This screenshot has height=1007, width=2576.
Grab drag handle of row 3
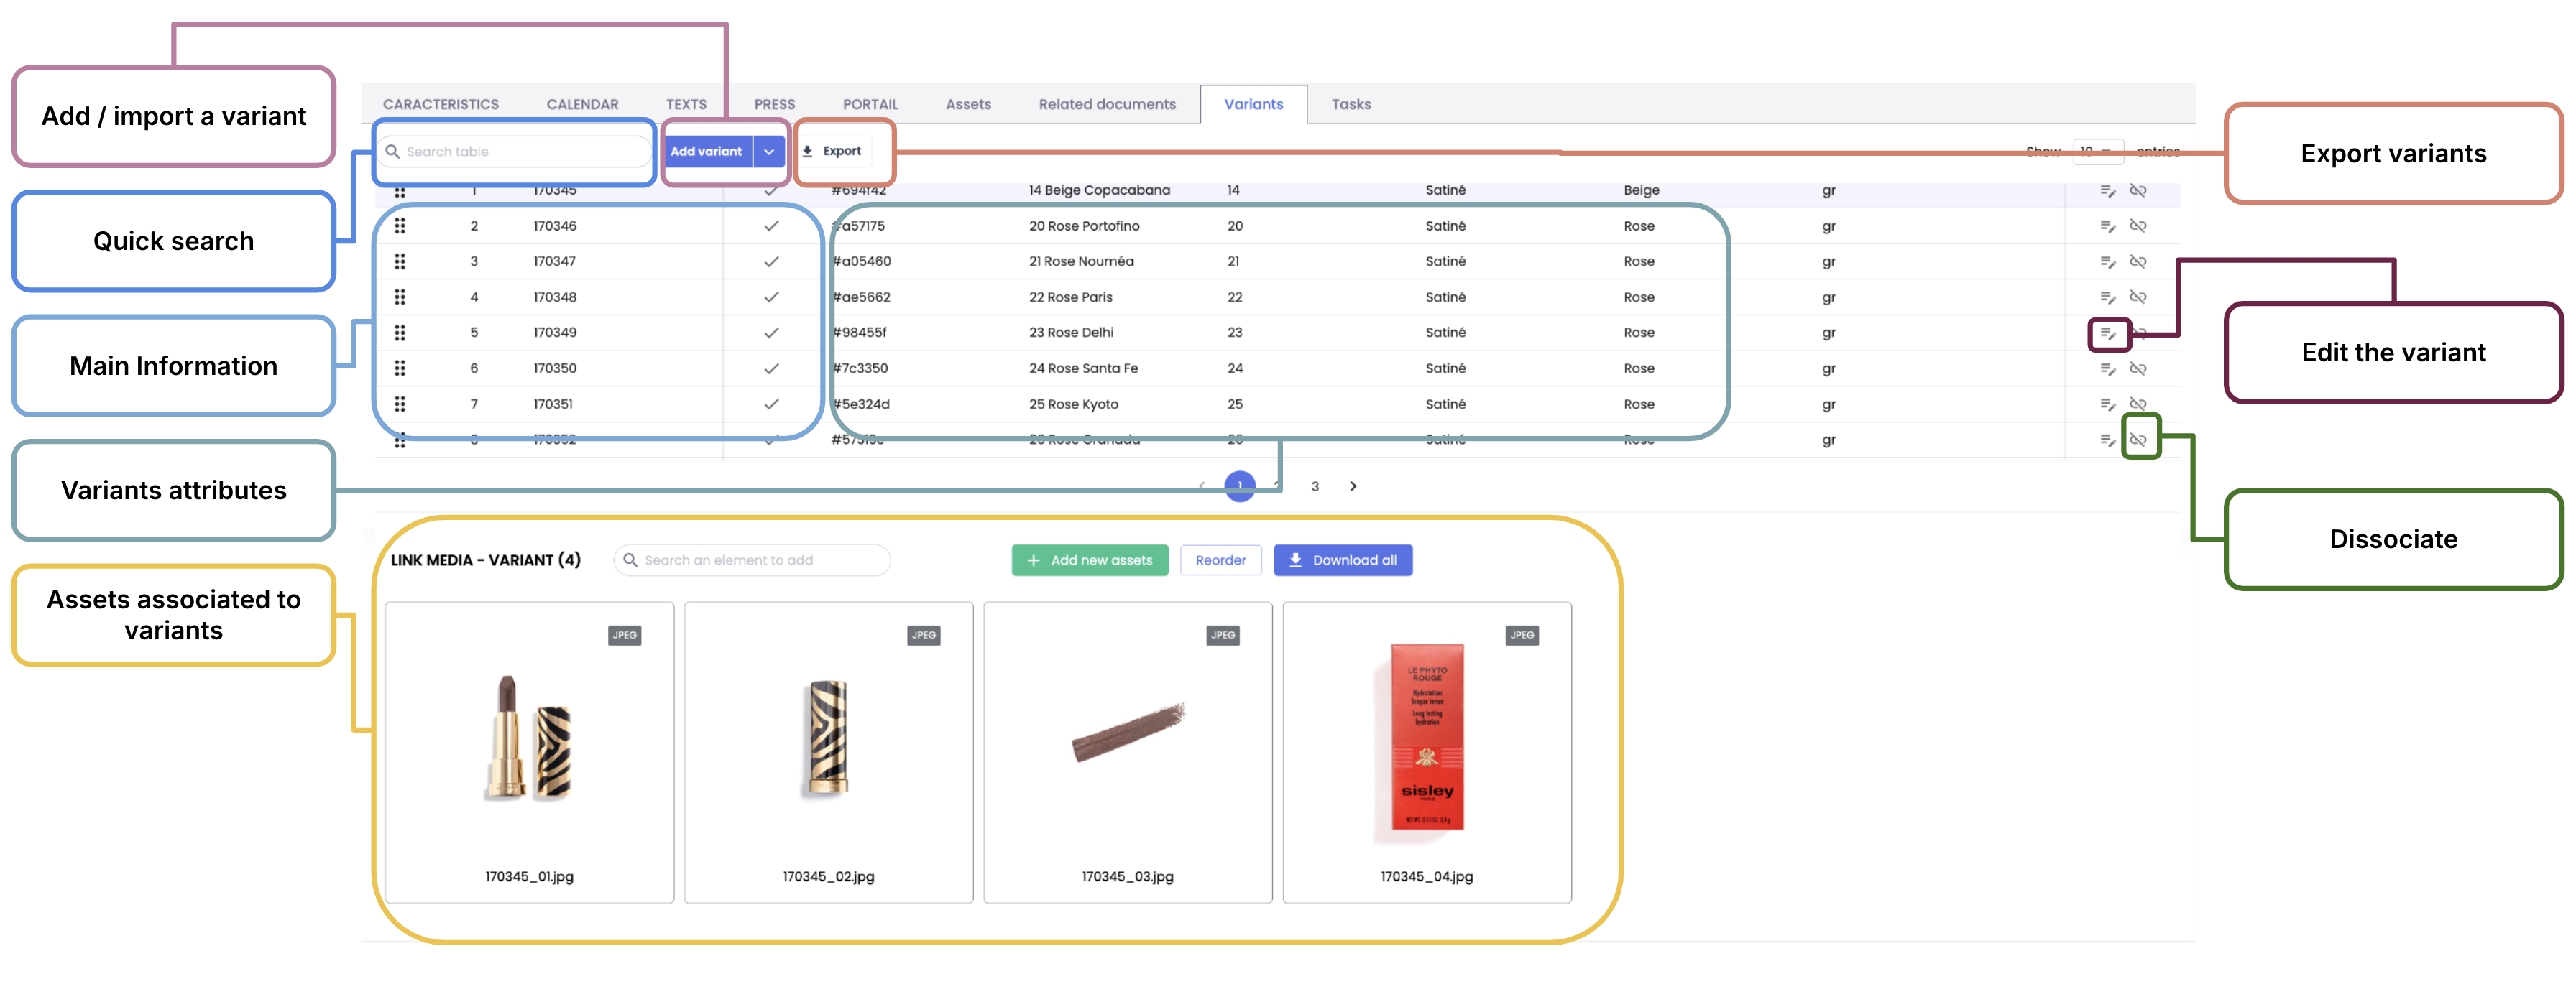pyautogui.click(x=400, y=261)
